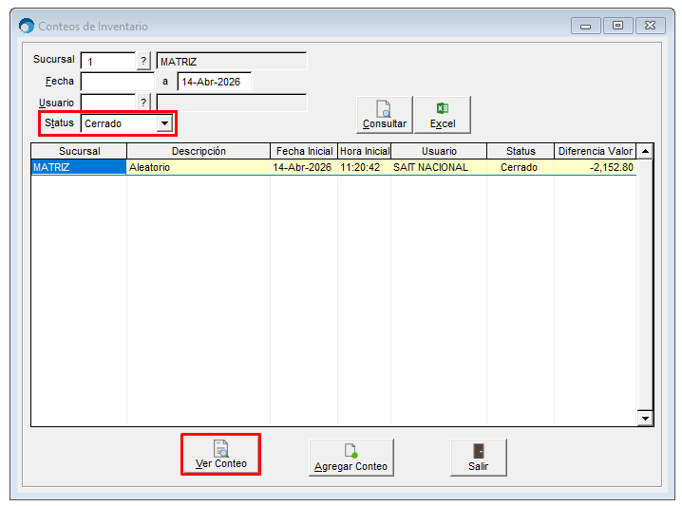Click the Sucursal number input field
The image size is (682, 506).
tap(108, 61)
